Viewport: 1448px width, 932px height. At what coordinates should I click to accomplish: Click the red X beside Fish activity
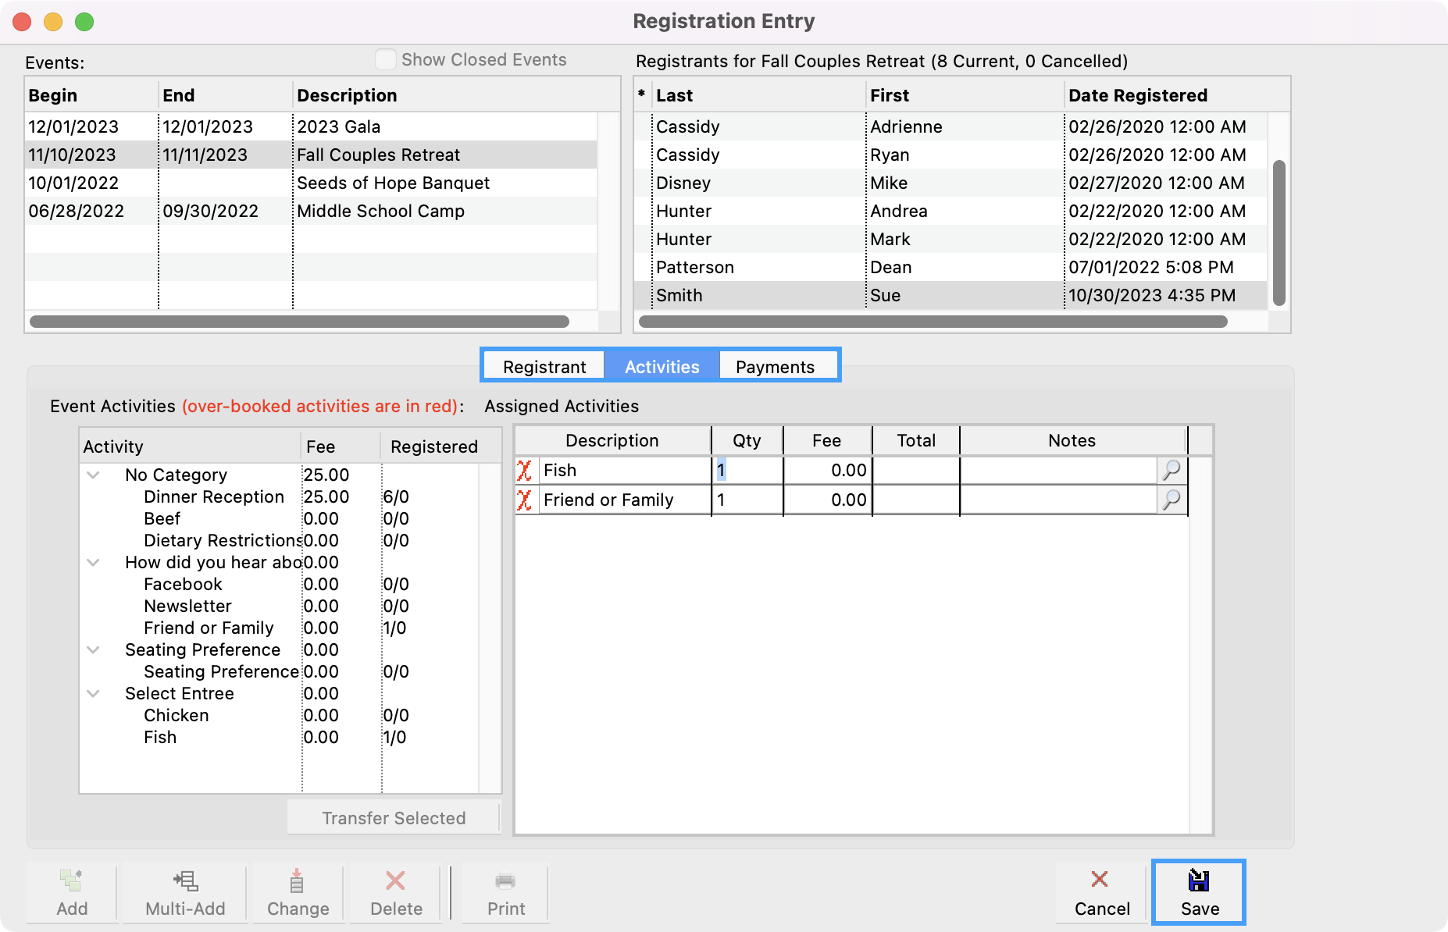pyautogui.click(x=525, y=471)
